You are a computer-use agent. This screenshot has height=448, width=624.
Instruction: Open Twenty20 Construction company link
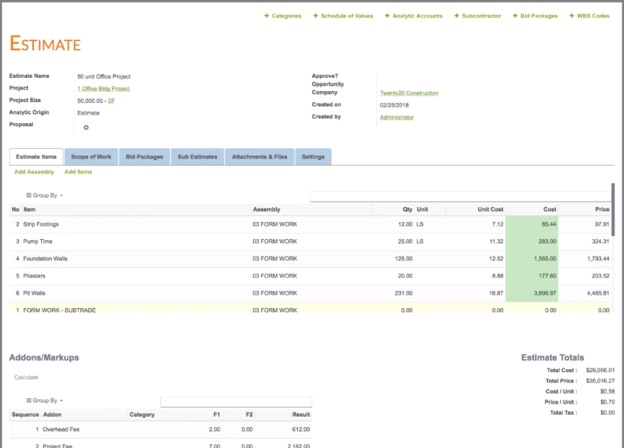(x=409, y=93)
